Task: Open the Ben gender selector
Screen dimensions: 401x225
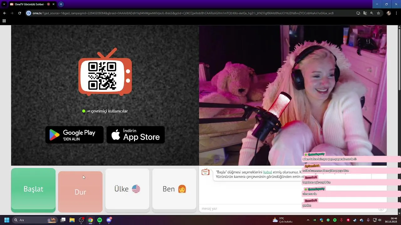Action: coord(174,189)
